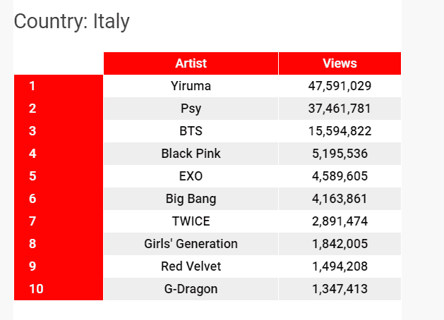
Task: Select the TWICE artist cell
Action: (x=191, y=221)
